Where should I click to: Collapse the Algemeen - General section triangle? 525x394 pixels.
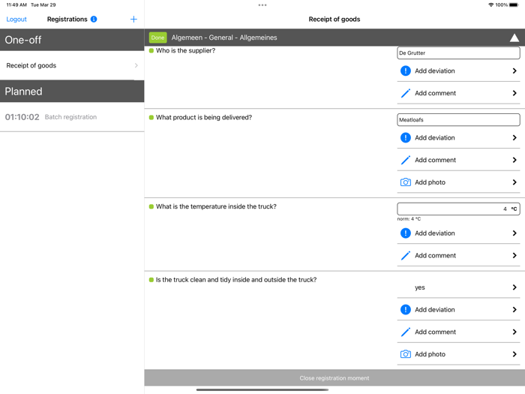pyautogui.click(x=514, y=38)
